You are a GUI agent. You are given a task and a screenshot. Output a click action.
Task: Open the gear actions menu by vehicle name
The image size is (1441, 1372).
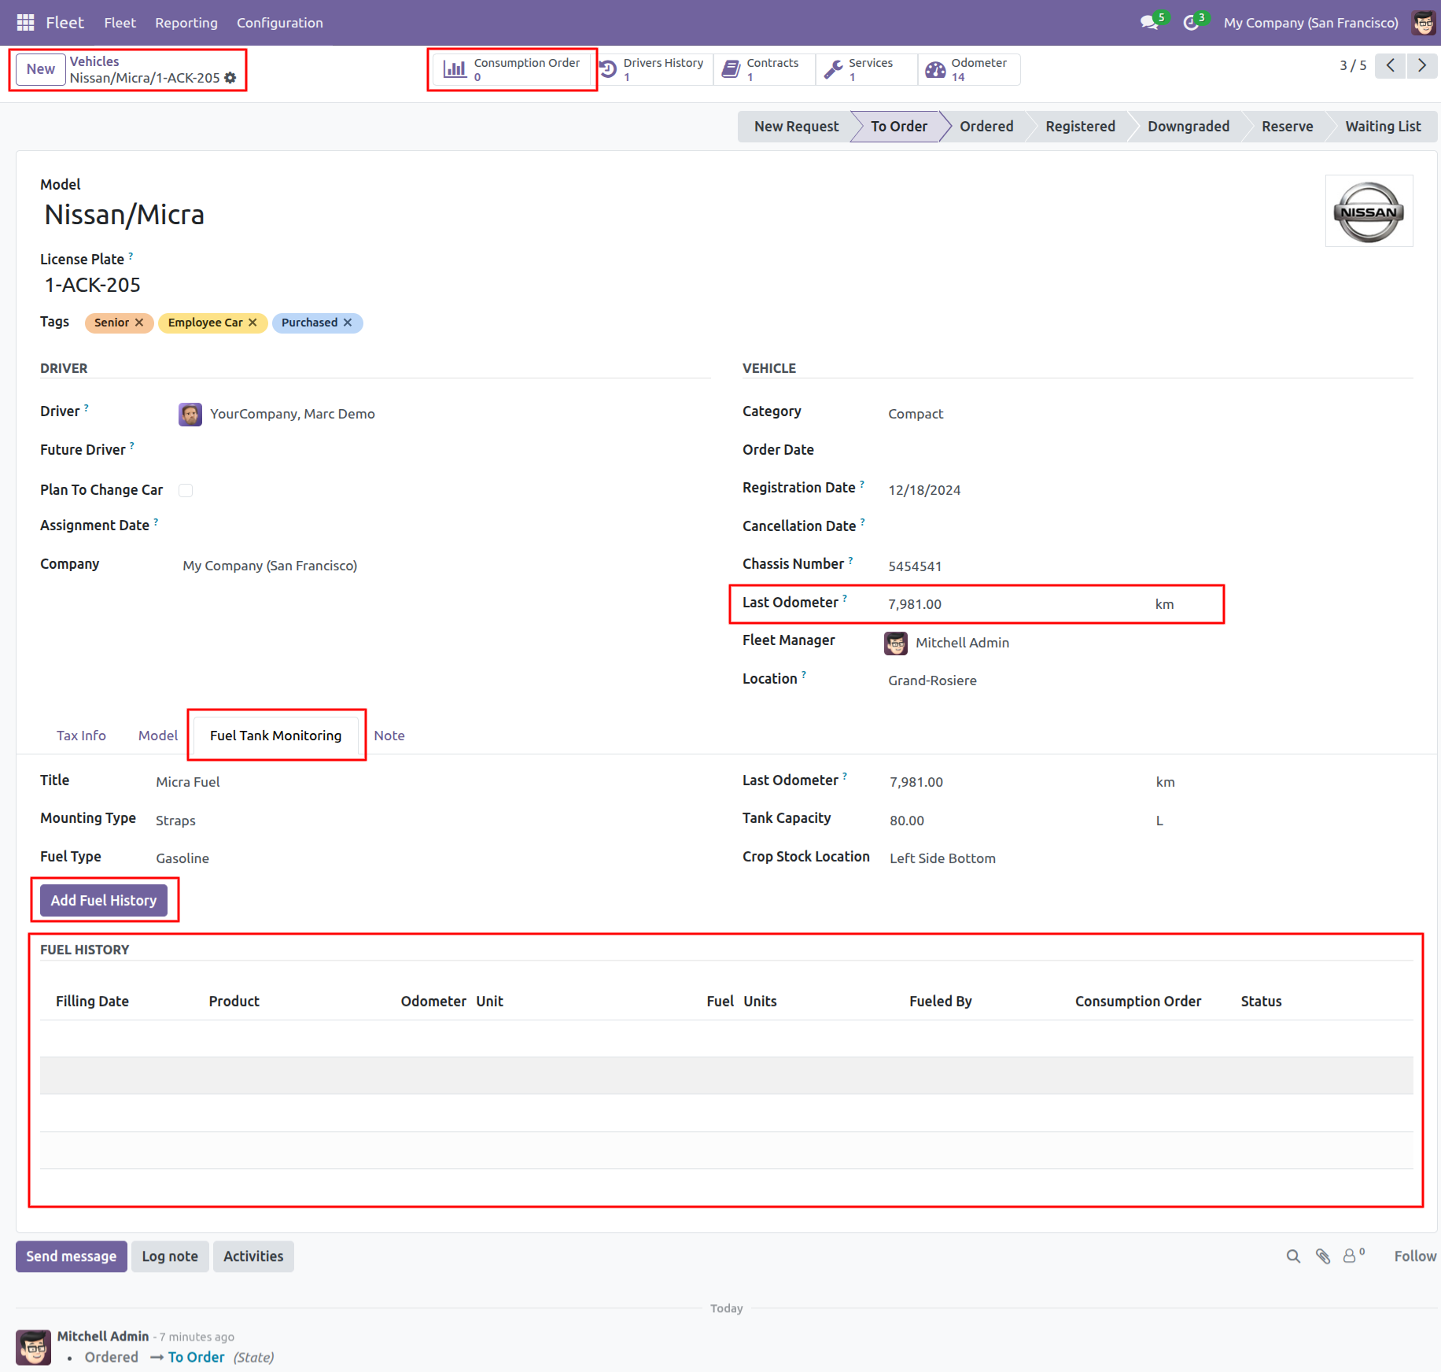tap(230, 78)
